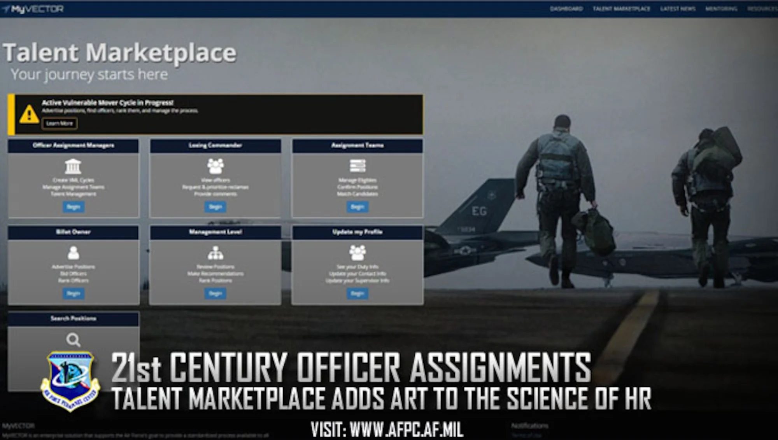The height and width of the screenshot is (440, 778).
Task: Click the Losing Commander group icon
Action: click(x=215, y=166)
